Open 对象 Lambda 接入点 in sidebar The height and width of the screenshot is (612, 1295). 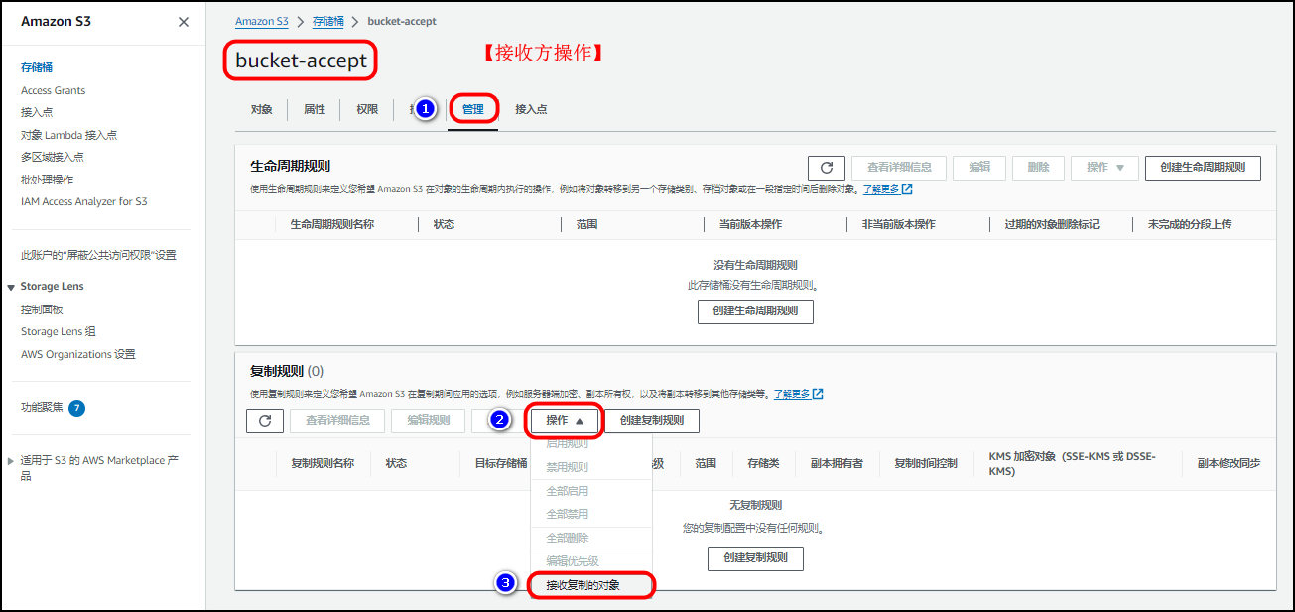click(x=68, y=135)
